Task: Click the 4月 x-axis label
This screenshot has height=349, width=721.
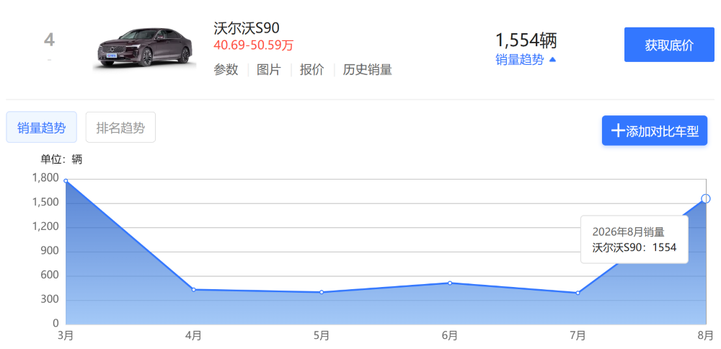Action: coord(193,336)
